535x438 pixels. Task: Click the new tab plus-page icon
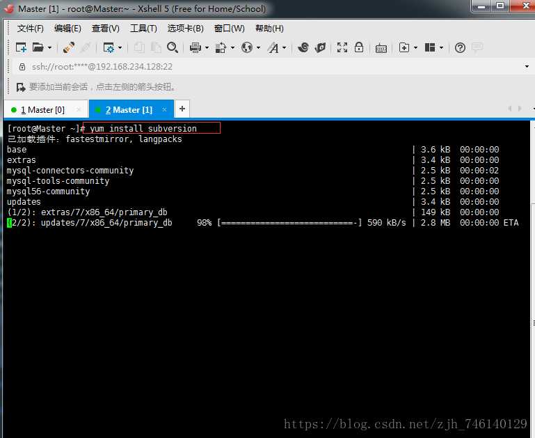pos(404,47)
